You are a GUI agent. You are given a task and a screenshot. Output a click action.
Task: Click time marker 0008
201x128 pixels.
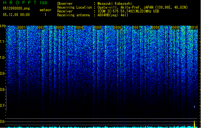click(x=156, y=28)
